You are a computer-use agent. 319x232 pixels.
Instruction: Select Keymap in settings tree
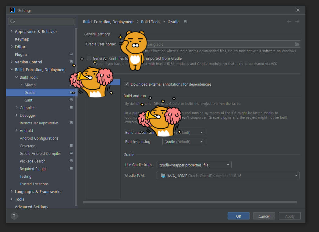[x=22, y=39]
